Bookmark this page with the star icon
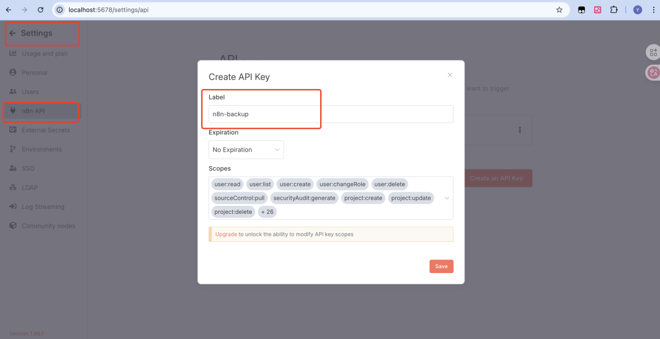 click(559, 10)
